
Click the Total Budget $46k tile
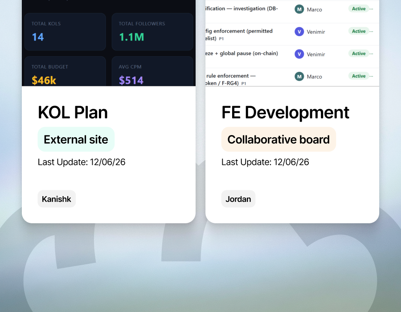65,71
